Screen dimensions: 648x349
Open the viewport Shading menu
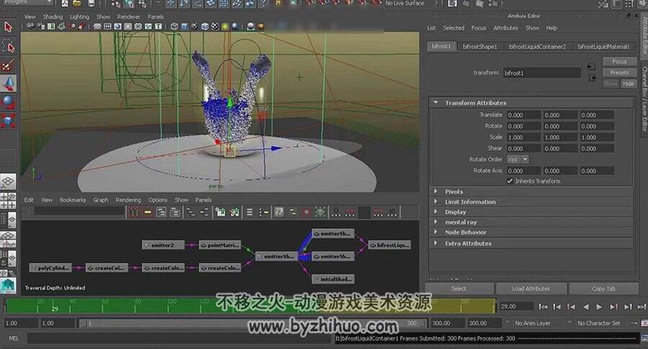pyautogui.click(x=53, y=17)
